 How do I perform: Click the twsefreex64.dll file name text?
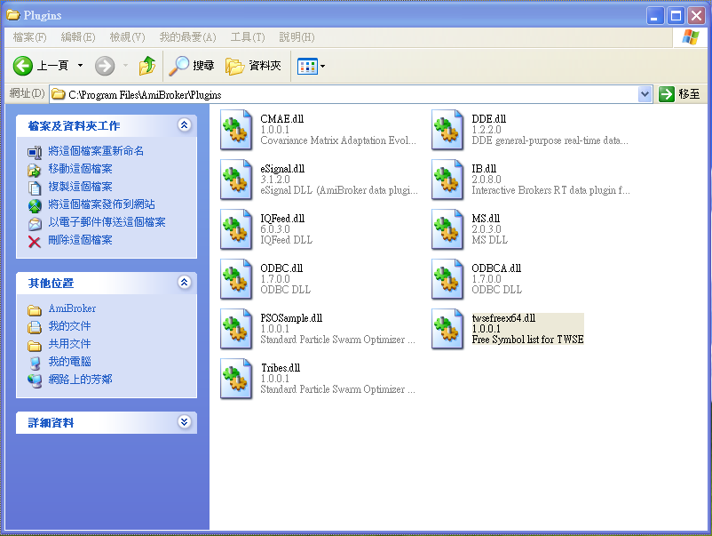pyautogui.click(x=503, y=318)
